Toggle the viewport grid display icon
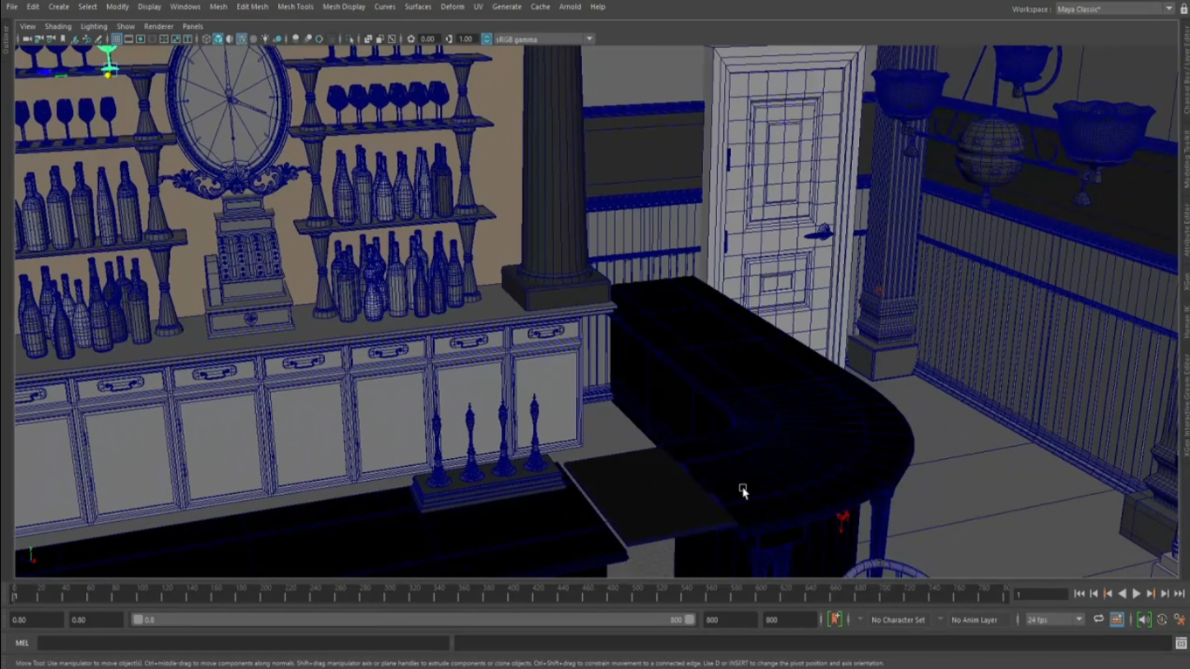 pos(117,39)
